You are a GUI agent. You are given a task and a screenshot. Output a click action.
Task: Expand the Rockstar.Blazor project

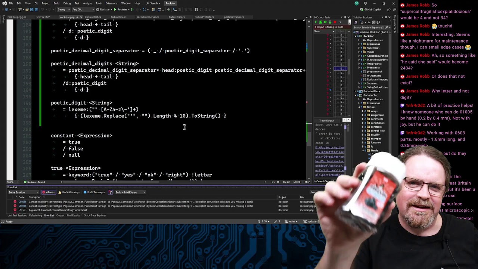click(356, 91)
